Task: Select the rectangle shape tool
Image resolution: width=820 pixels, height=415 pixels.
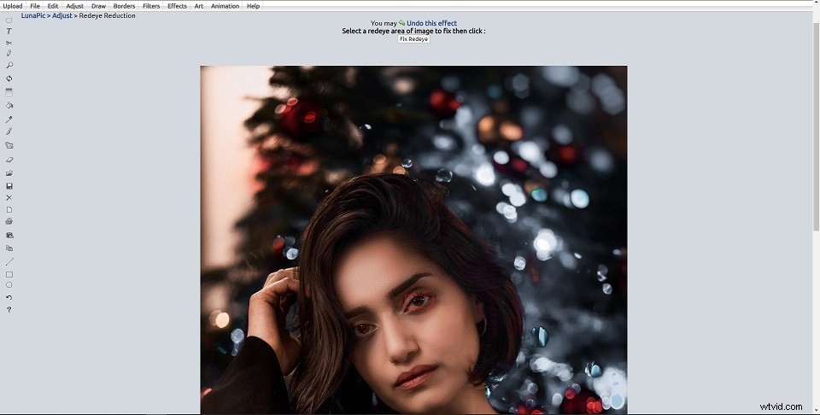Action: point(9,274)
